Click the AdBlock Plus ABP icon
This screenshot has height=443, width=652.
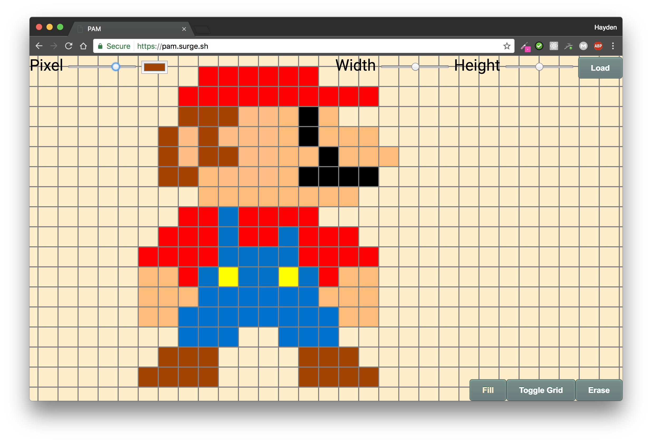tap(598, 46)
